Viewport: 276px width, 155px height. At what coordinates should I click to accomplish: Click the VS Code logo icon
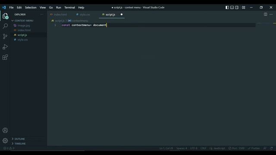4,7
